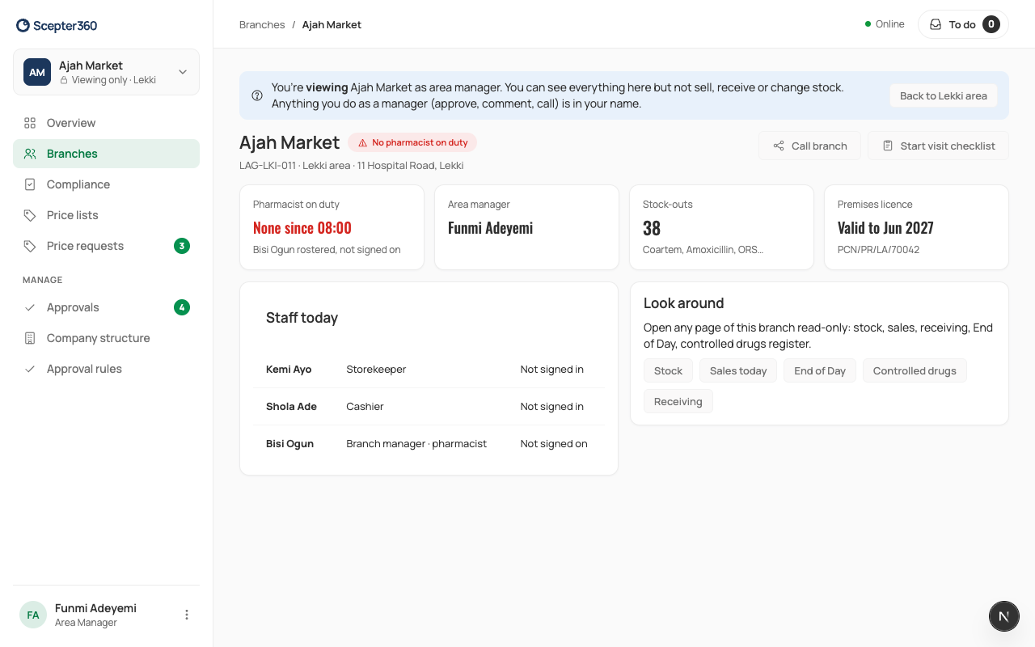Viewport: 1035px width, 647px height.
Task: Click the Call branch button
Action: 809,146
